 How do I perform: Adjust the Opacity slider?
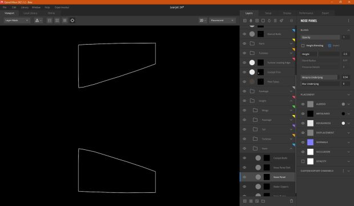pos(320,37)
